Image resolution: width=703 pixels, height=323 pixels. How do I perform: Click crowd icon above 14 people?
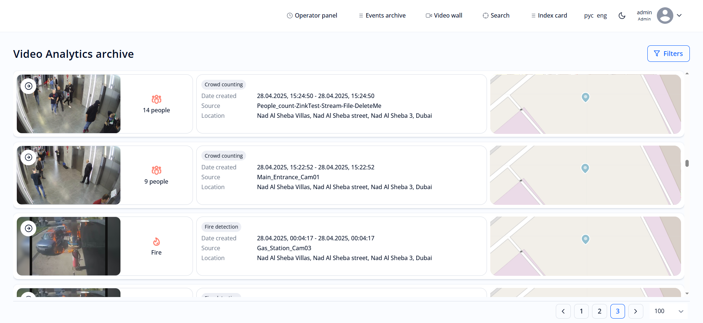click(156, 99)
